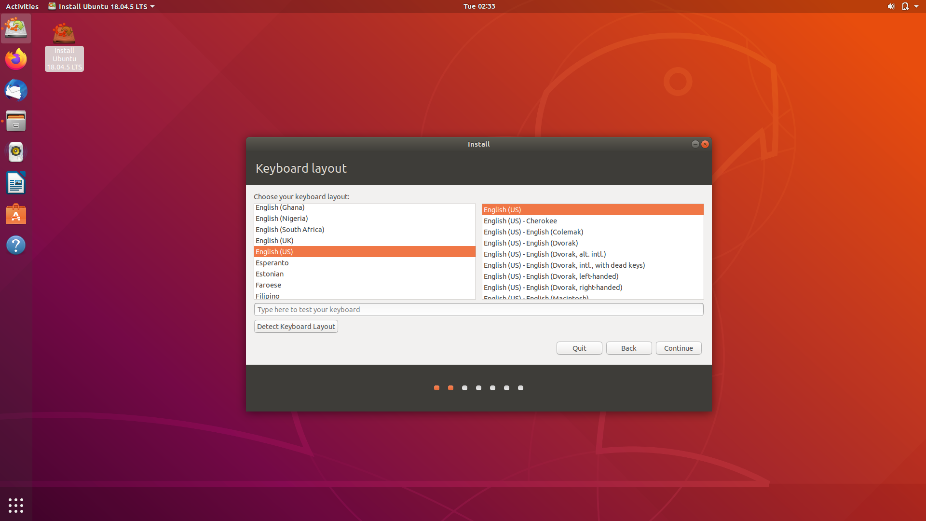
Task: Open the clock calendar menu
Action: pos(479,6)
